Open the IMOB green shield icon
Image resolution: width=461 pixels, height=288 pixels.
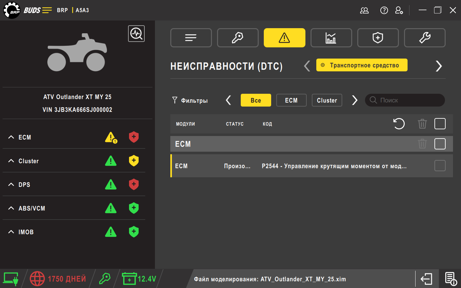coord(134,232)
